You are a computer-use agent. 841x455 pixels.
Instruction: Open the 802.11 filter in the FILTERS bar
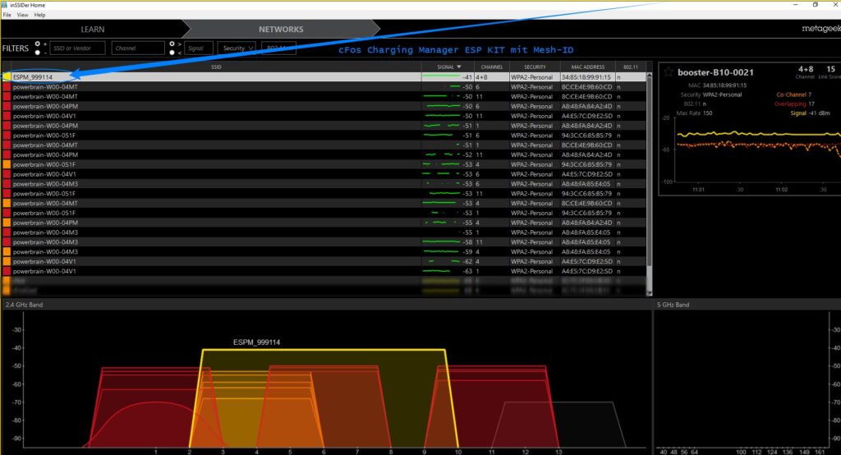pos(278,48)
